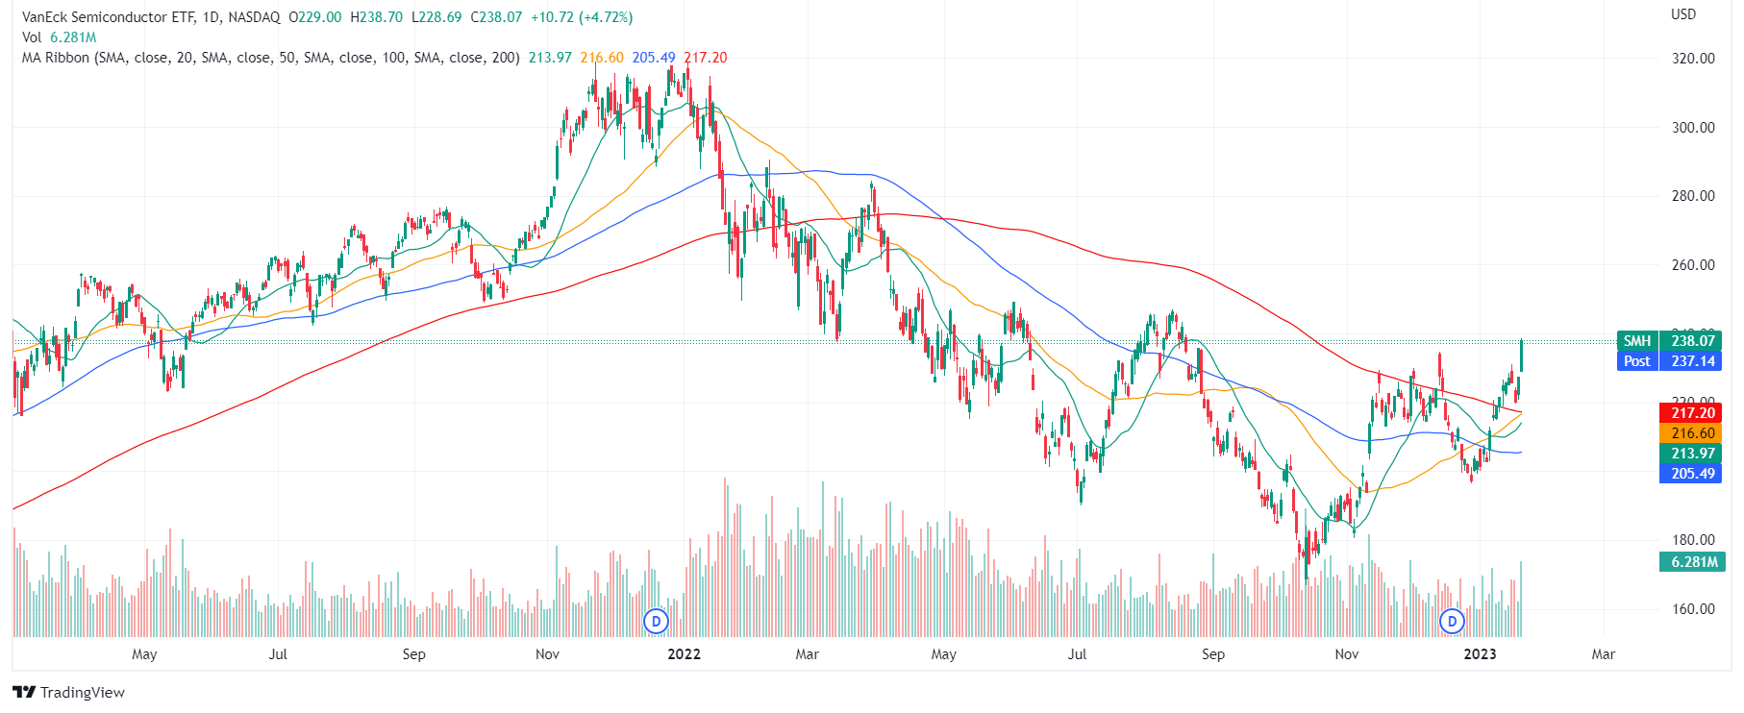Click the Vol 6.281M legend
1744x713 pixels.
click(x=60, y=37)
